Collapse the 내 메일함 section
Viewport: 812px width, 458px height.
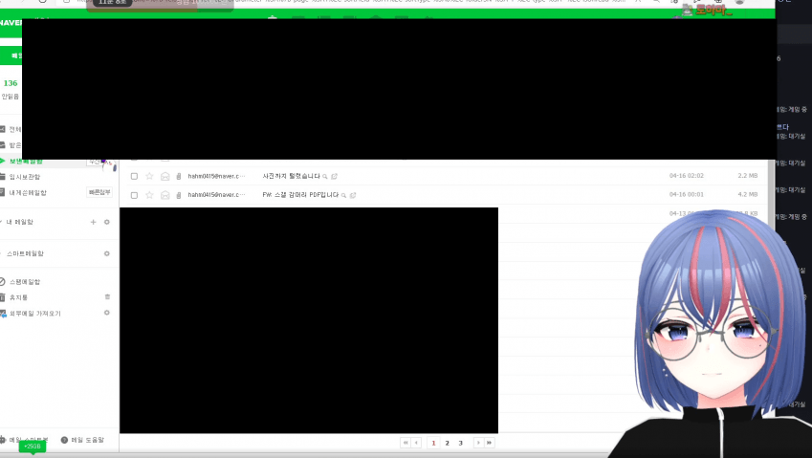click(x=2, y=222)
